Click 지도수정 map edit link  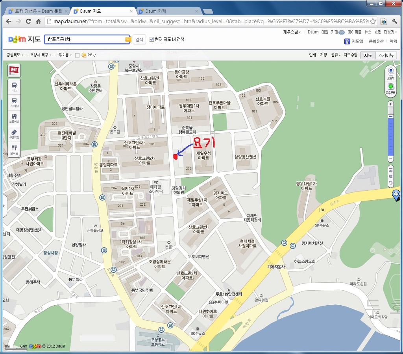coord(350,55)
